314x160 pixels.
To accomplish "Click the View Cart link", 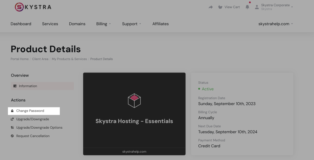I will 232,7.
